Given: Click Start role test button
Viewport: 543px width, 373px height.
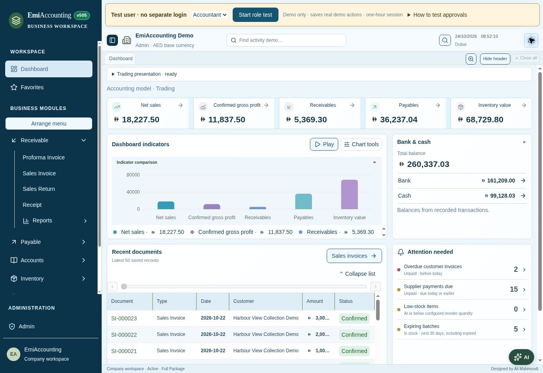Looking at the screenshot, I should pos(255,15).
